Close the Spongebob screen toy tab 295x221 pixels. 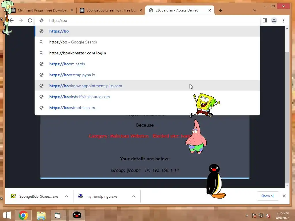click(141, 10)
